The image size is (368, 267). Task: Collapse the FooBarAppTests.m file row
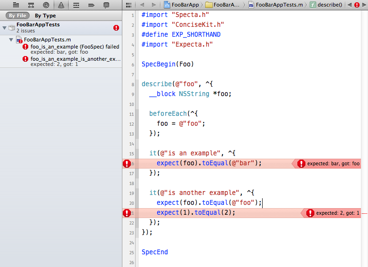point(11,40)
